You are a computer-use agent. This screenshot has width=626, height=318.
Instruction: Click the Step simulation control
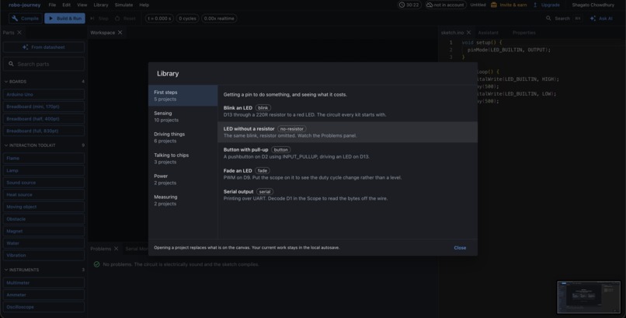(99, 19)
